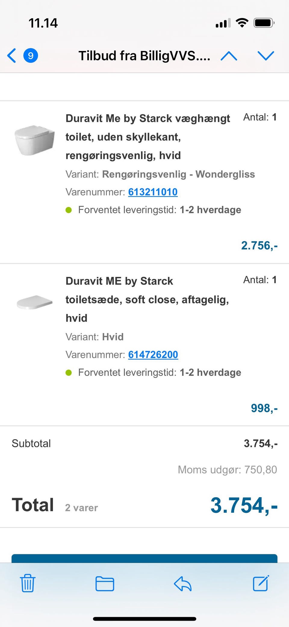
Task: Delete email with trash icon
Action: point(28,583)
